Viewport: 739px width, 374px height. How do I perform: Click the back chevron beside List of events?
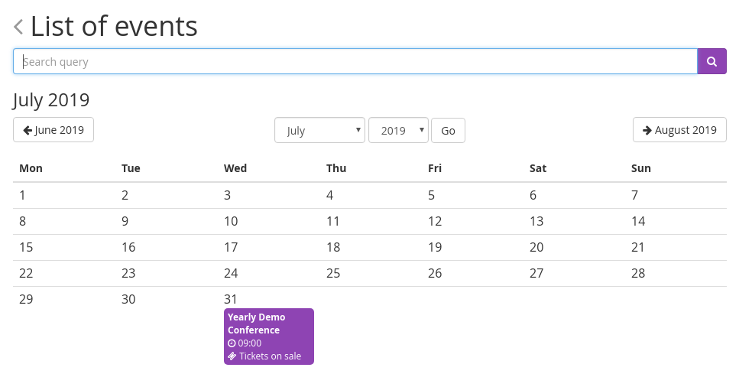pos(19,28)
